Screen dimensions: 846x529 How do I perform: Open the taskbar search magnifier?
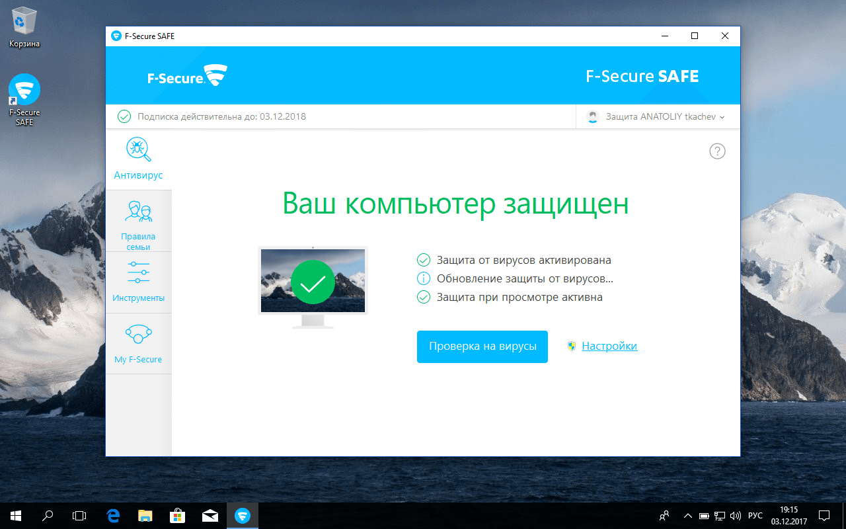click(48, 516)
